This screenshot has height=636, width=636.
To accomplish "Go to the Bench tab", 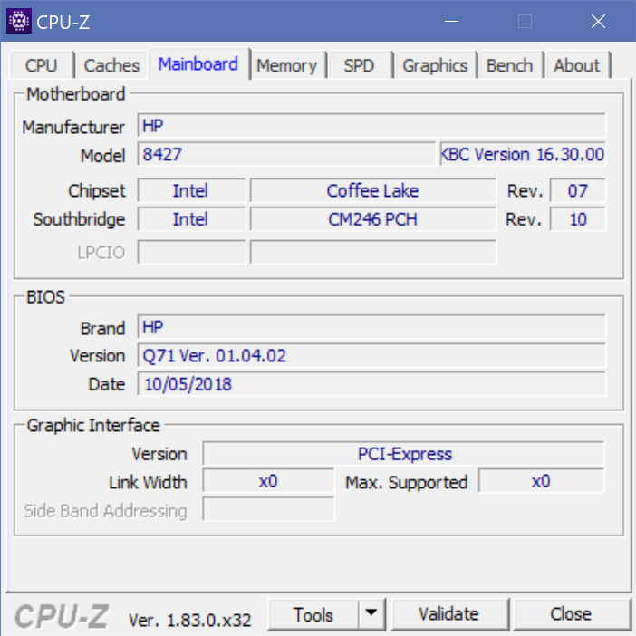I will tap(509, 65).
